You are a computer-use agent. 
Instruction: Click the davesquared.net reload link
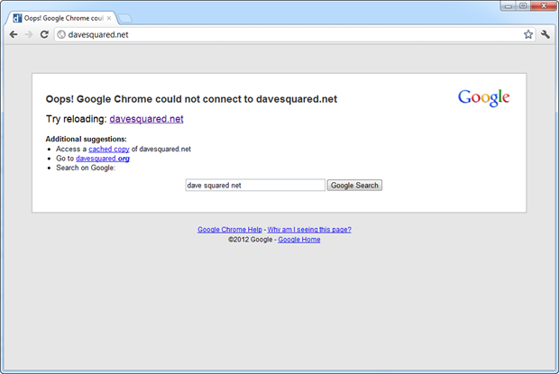(147, 119)
